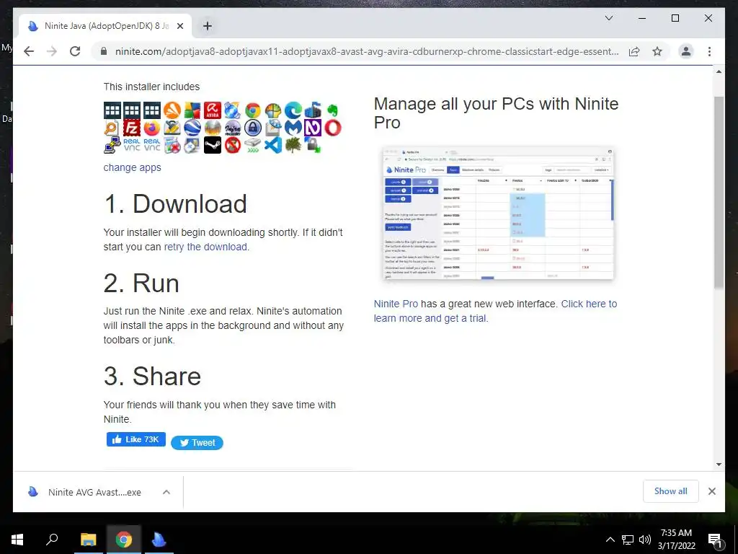Click the red Opera icon
The height and width of the screenshot is (554, 738).
pos(333,128)
